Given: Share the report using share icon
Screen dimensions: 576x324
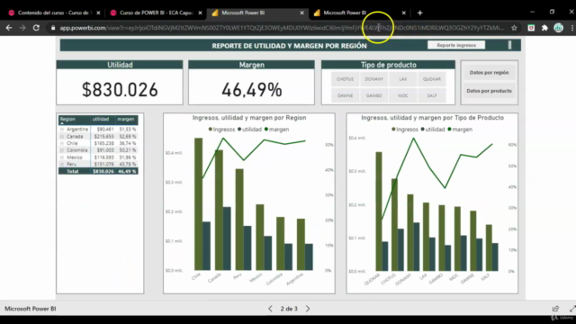Looking at the screenshot, I should click(555, 309).
